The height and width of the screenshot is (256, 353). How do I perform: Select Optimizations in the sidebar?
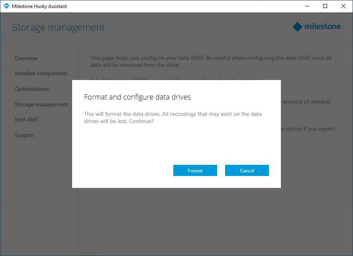[32, 89]
